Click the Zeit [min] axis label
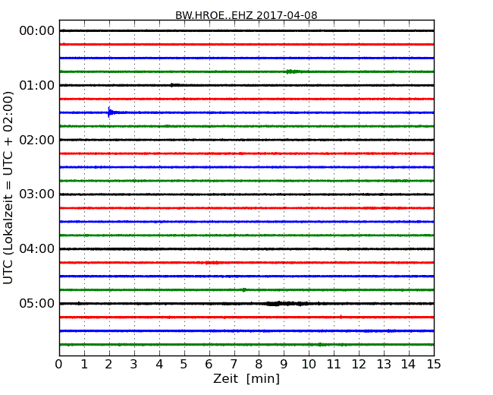The image size is (493, 395). pyautogui.click(x=246, y=378)
